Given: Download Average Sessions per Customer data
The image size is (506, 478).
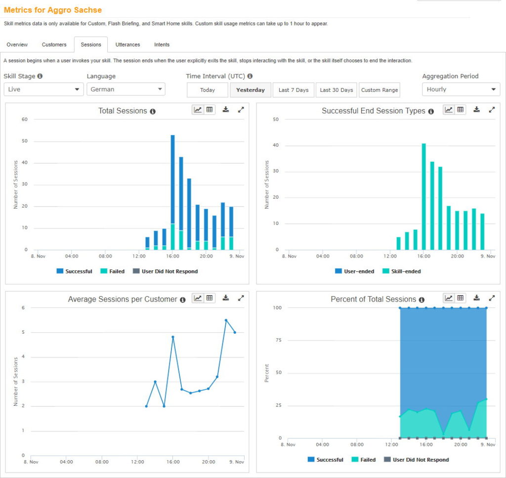Looking at the screenshot, I should click(226, 298).
